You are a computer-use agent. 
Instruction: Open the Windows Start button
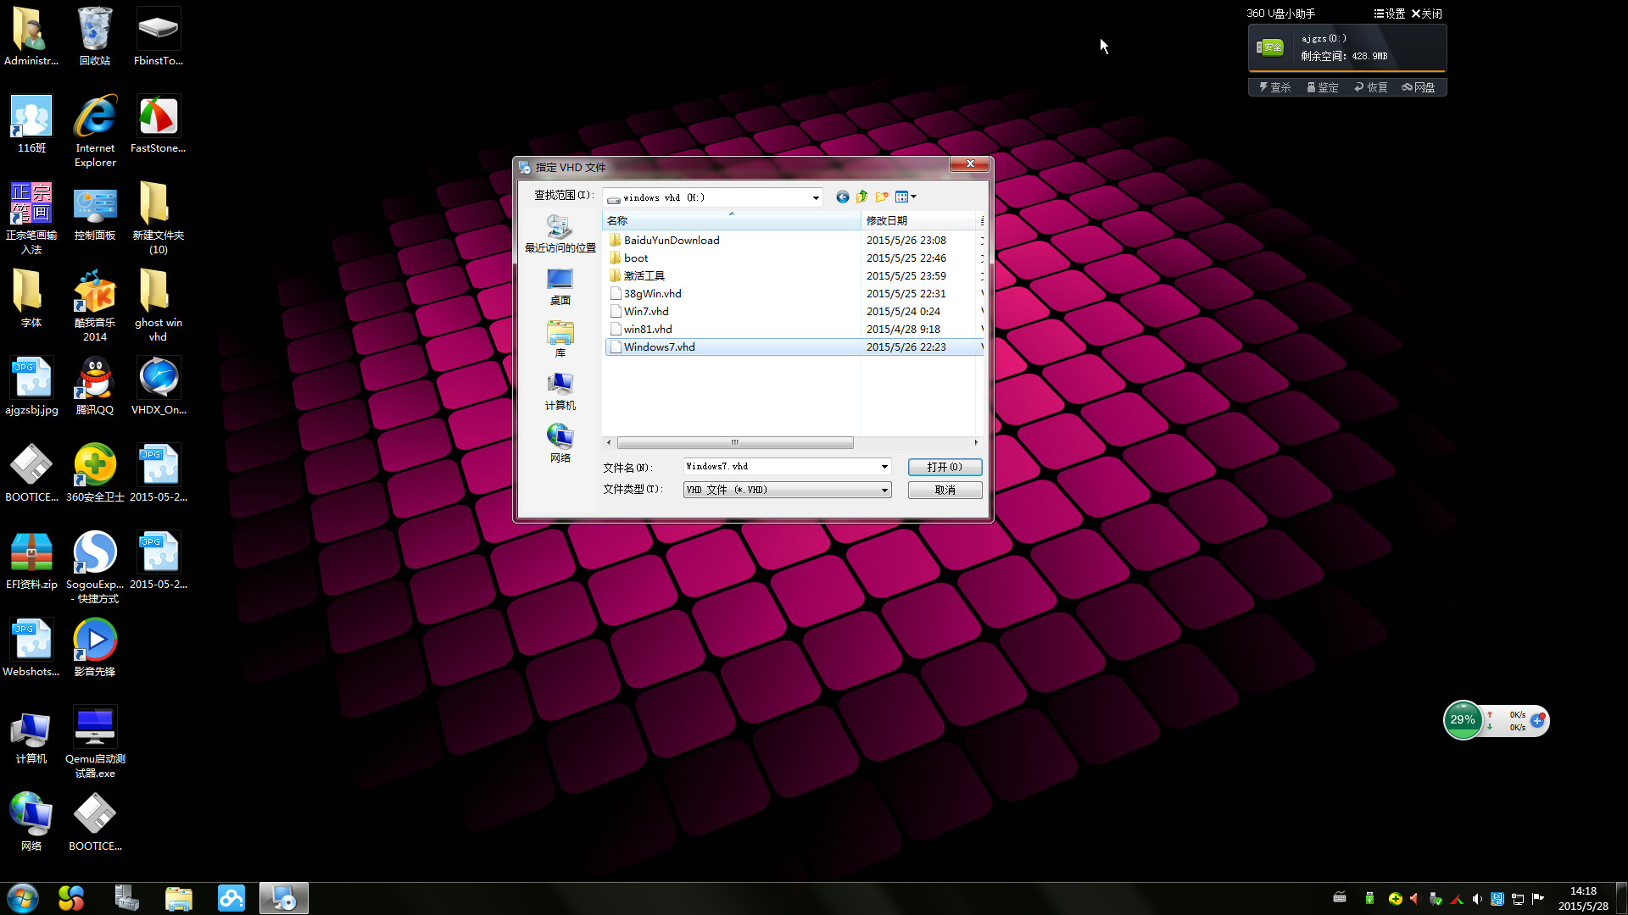[23, 898]
